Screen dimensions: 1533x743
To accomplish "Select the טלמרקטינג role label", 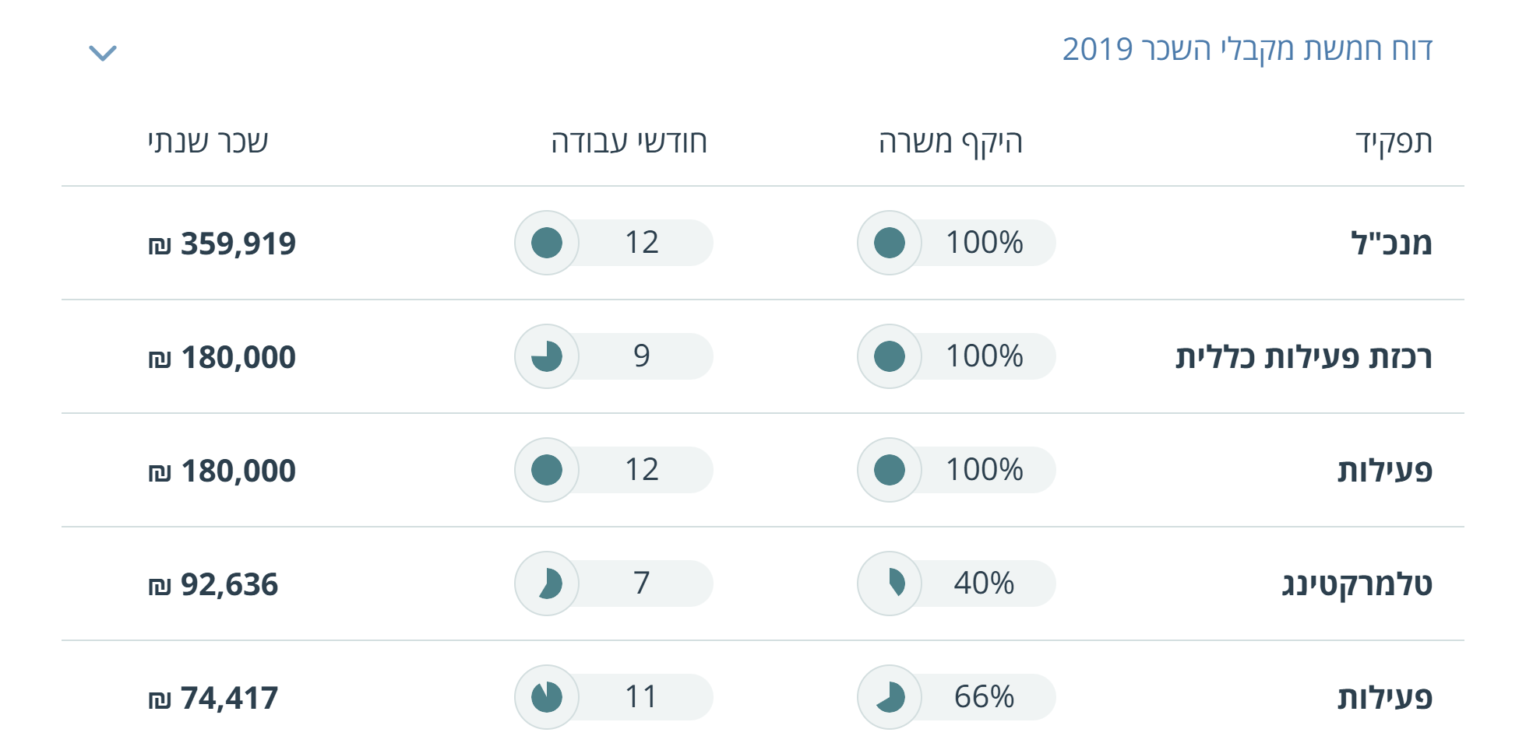I will coord(1356,584).
